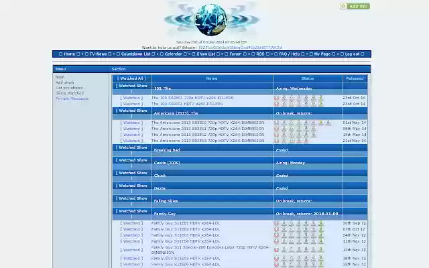Screen dimensions: 429x268
Task: Click Add show in the left menu
Action: [x=65, y=82]
